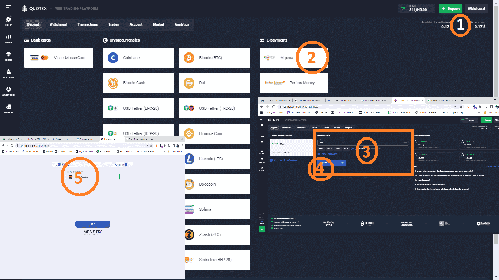Select the Solana deposit option
The height and width of the screenshot is (280, 499).
[217, 209]
